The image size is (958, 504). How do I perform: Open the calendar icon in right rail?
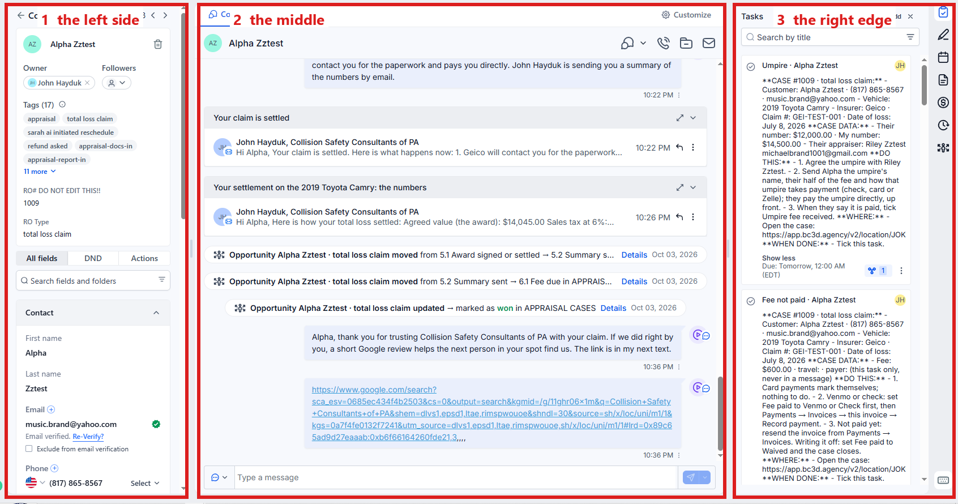(943, 57)
